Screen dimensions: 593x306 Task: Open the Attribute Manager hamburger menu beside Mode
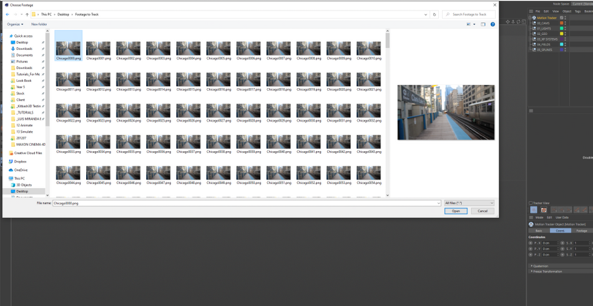[531, 217]
